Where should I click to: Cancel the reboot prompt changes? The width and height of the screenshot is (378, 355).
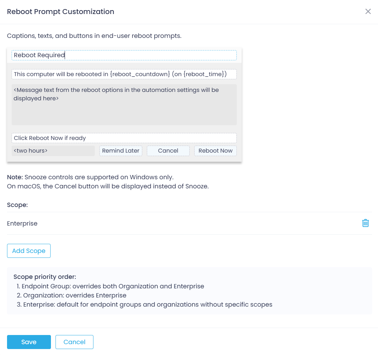coord(74,342)
